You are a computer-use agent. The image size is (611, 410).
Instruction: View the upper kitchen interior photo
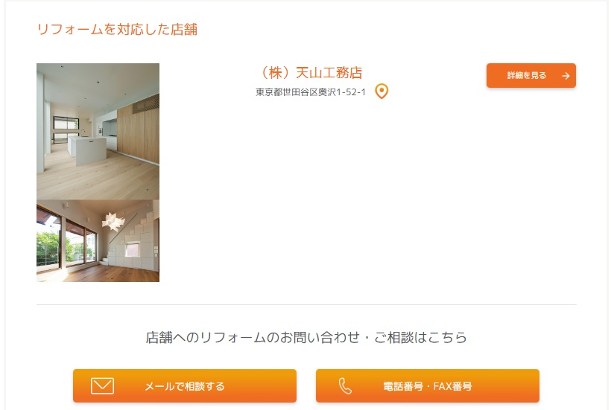(98, 132)
